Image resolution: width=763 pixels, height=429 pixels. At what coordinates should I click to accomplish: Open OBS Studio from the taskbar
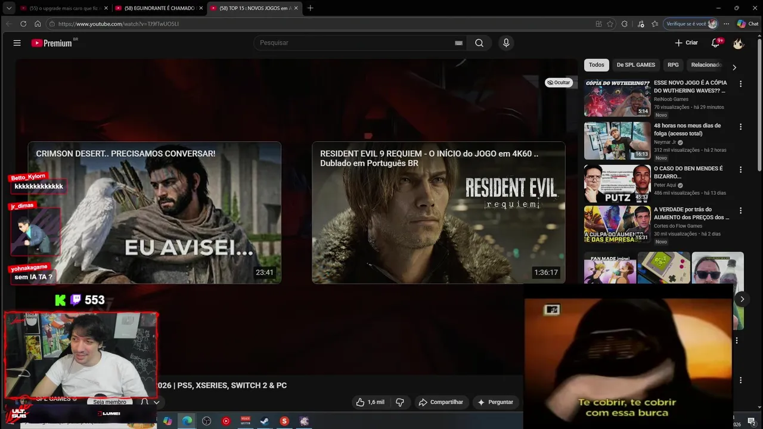206,421
